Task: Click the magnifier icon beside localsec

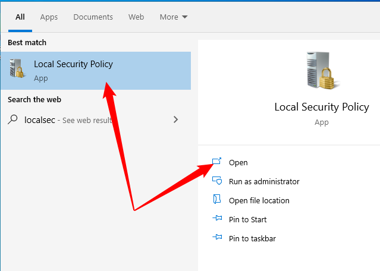Action: pos(13,119)
